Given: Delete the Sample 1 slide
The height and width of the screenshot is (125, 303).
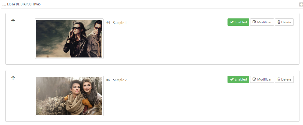Looking at the screenshot, I should point(284,22).
